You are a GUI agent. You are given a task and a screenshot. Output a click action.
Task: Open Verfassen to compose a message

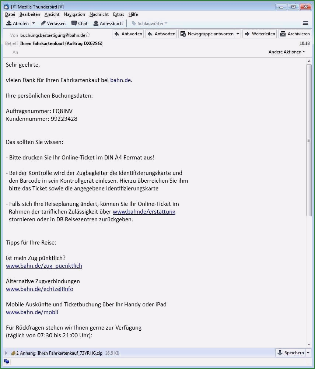pos(53,23)
